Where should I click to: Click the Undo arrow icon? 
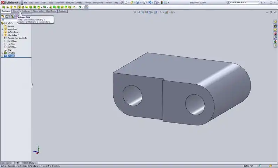pyautogui.click(x=150, y=2)
